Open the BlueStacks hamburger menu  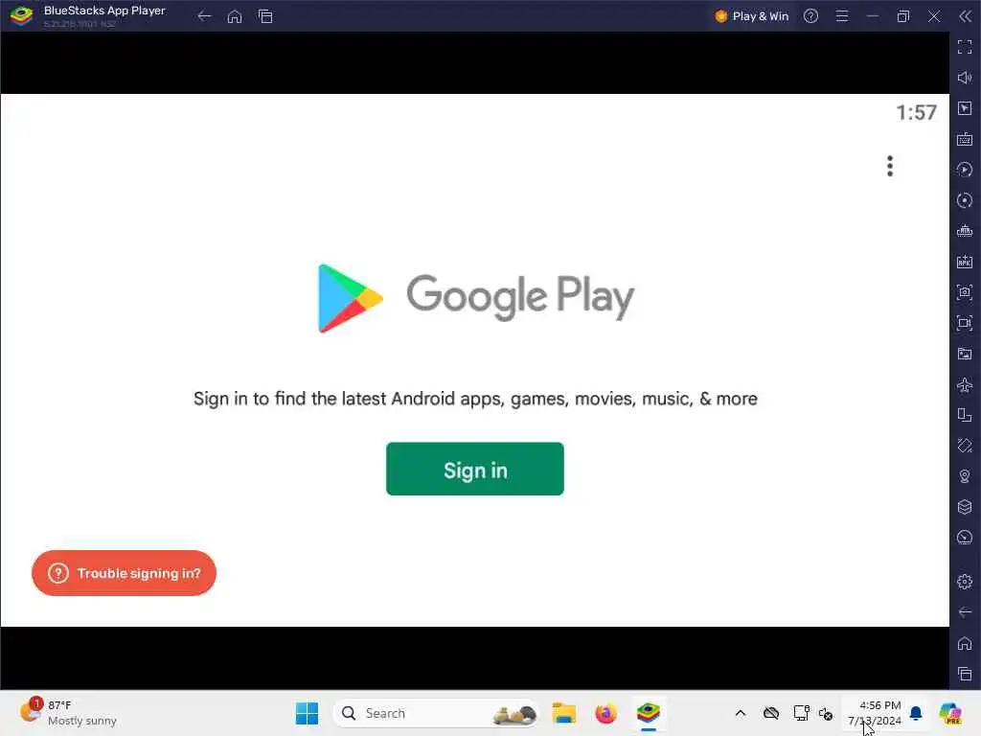[842, 16]
